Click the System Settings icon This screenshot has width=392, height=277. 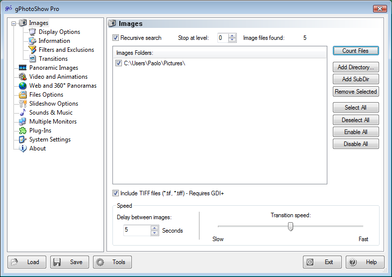coord(22,139)
